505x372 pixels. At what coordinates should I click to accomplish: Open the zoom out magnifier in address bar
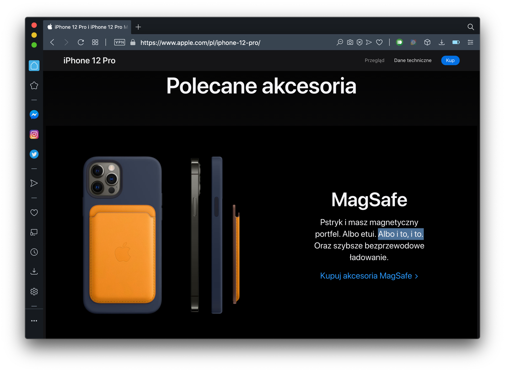click(340, 42)
